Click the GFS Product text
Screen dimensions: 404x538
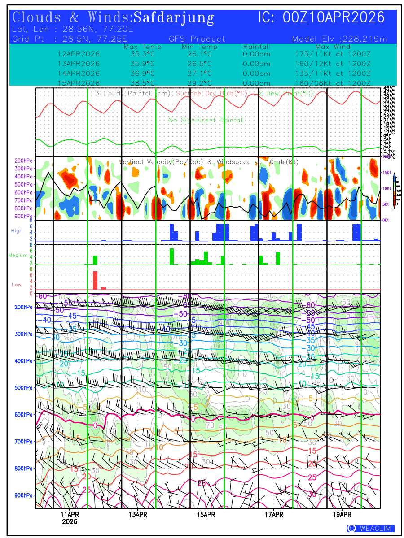197,39
